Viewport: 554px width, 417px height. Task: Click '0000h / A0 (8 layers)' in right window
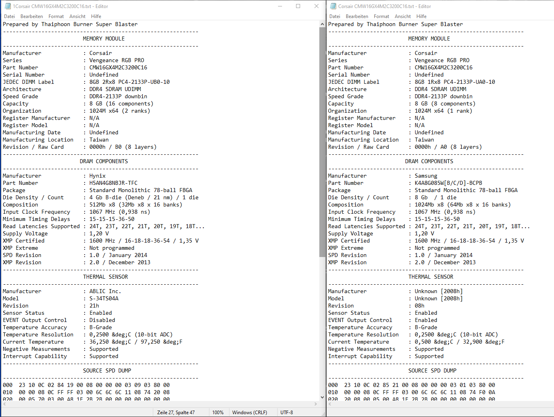448,147
